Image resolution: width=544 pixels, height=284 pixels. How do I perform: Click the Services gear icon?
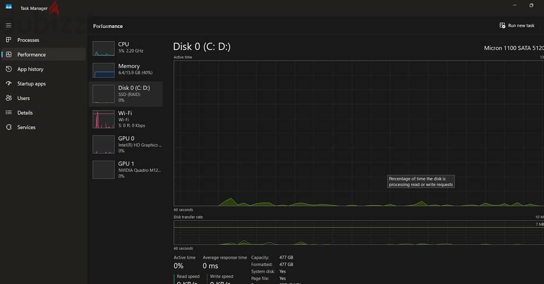pyautogui.click(x=9, y=127)
